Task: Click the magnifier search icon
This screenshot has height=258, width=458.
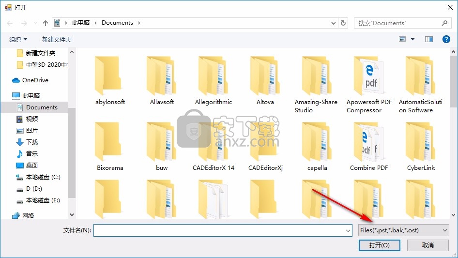Action: point(444,23)
